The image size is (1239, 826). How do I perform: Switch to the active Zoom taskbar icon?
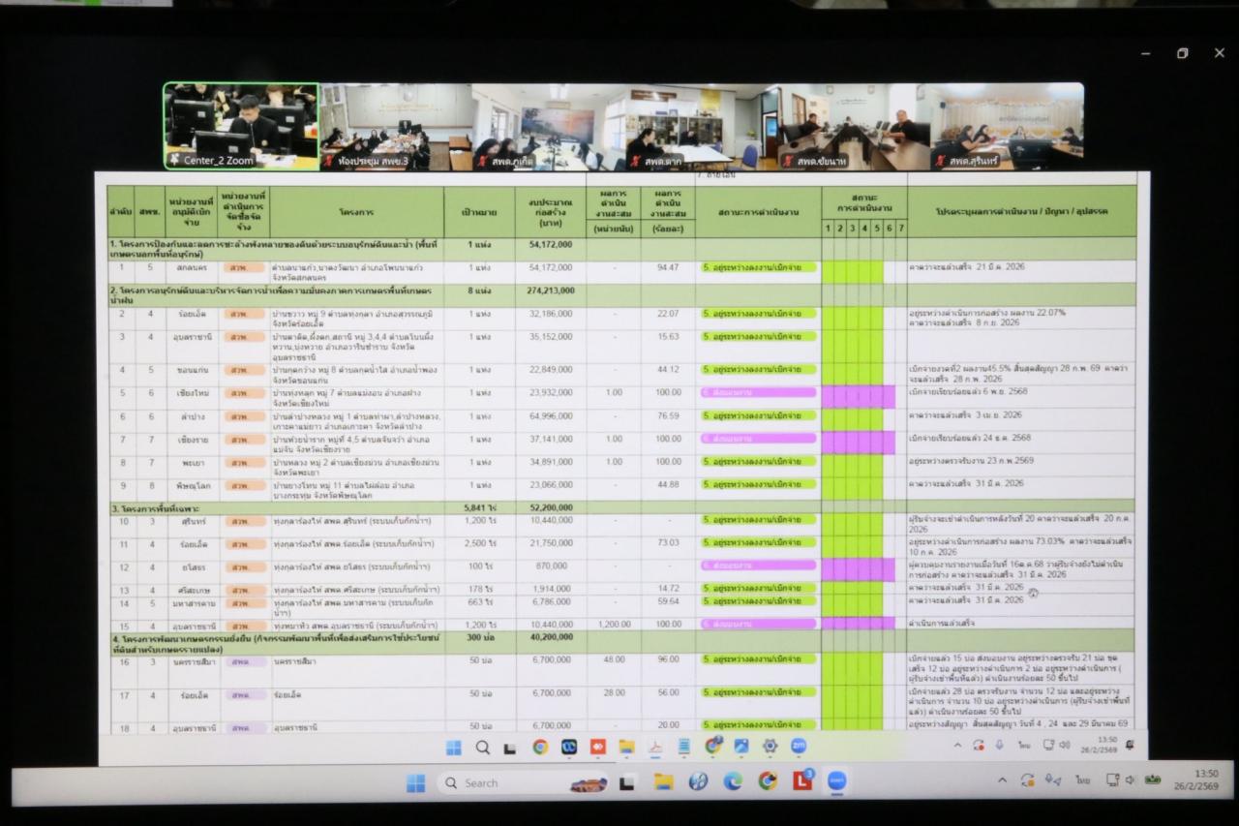pyautogui.click(x=836, y=781)
